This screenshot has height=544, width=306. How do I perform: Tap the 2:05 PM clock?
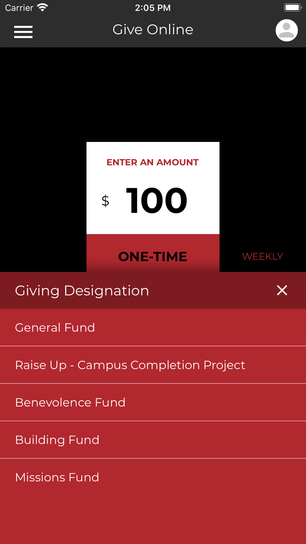153,8
